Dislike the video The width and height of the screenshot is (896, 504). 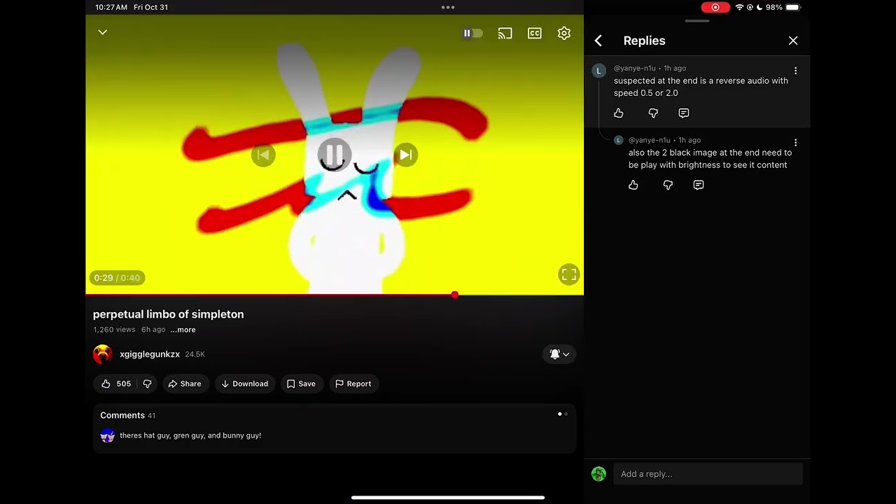click(147, 384)
